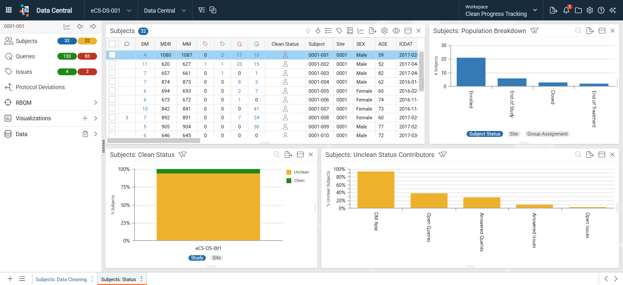Export the Clean Status chart

pyautogui.click(x=288, y=155)
